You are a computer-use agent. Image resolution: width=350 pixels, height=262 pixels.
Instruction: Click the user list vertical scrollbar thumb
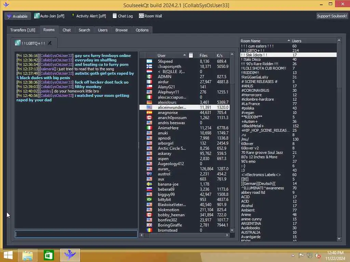[x=232, y=70]
